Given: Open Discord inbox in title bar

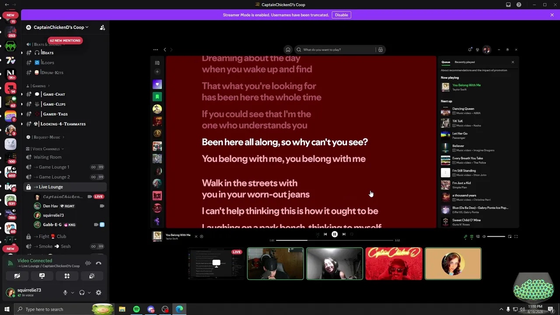Looking at the screenshot, I should pyautogui.click(x=508, y=5).
